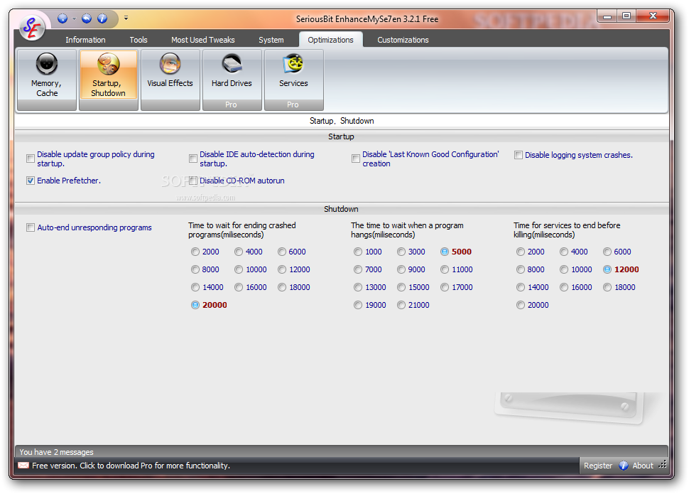Set services kill time to 20000
The width and height of the screenshot is (689, 494).
[x=520, y=305]
